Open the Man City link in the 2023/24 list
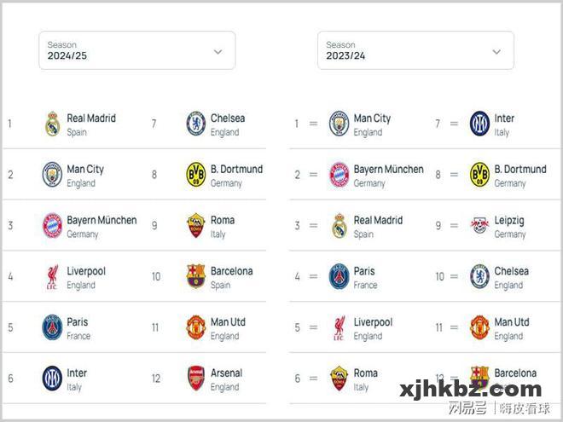 pos(372,119)
